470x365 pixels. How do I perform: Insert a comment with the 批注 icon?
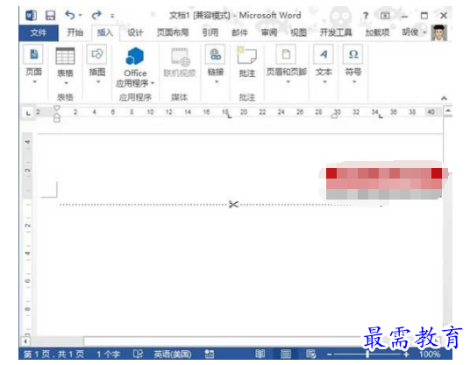[x=246, y=55]
